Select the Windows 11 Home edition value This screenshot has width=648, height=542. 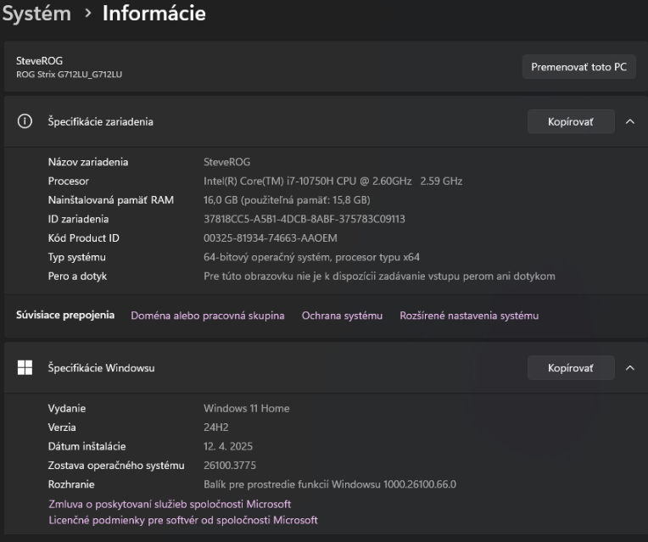[x=246, y=408]
